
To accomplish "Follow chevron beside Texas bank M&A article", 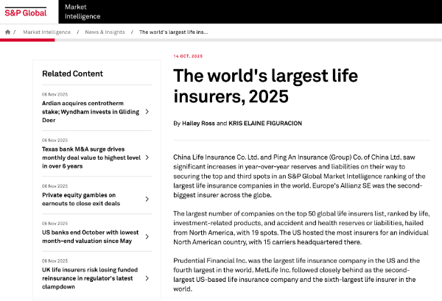I will pos(147,157).
